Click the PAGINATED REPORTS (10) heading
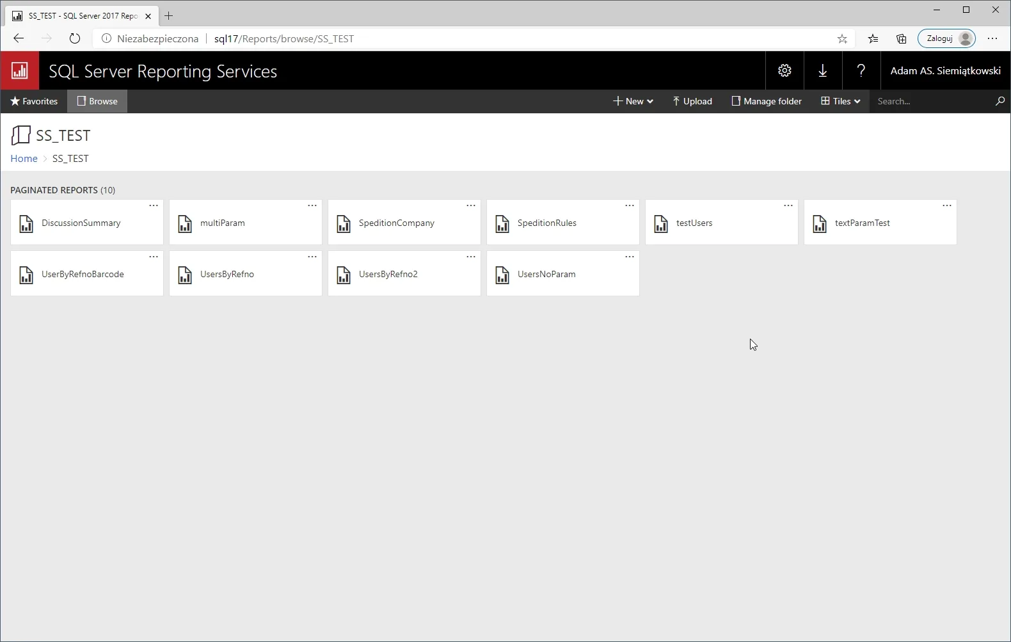The image size is (1011, 642). [63, 190]
